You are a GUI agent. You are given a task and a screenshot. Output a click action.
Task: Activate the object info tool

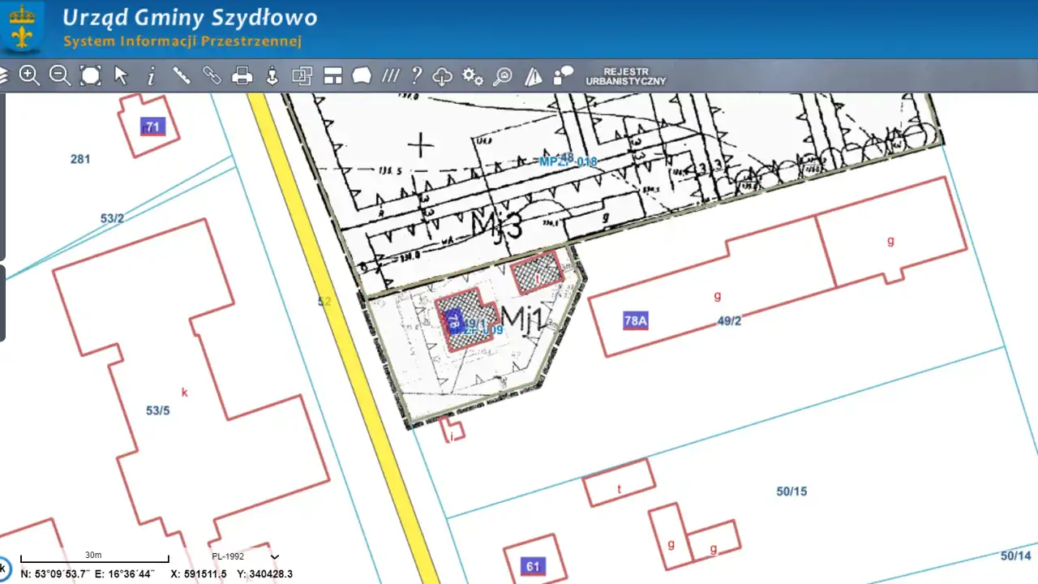click(151, 76)
